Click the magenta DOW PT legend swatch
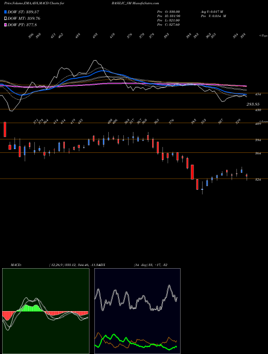The width and height of the screenshot is (268, 354). pos(5,25)
